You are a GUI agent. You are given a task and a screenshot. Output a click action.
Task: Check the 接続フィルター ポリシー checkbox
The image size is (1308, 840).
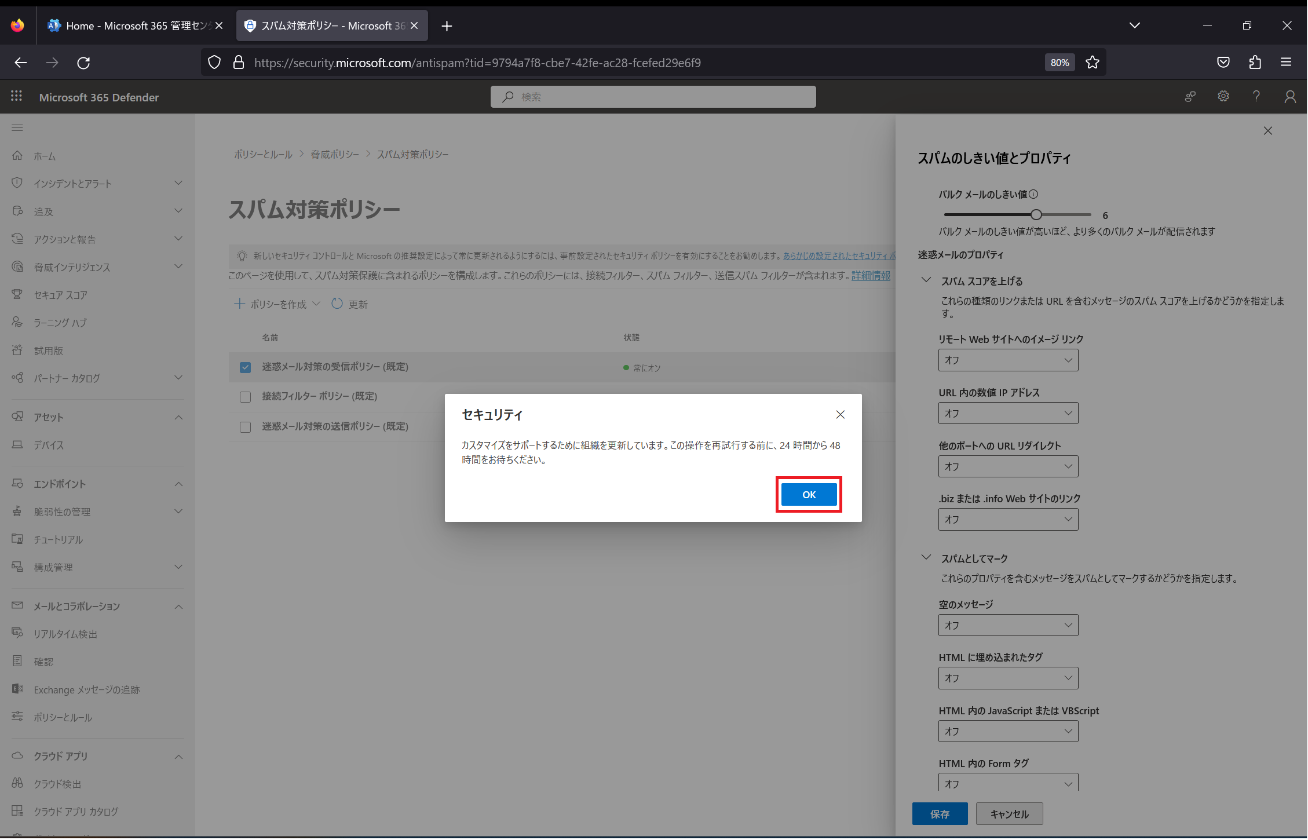(245, 397)
